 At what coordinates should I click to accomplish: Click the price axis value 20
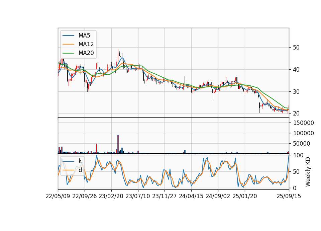pyautogui.click(x=296, y=113)
